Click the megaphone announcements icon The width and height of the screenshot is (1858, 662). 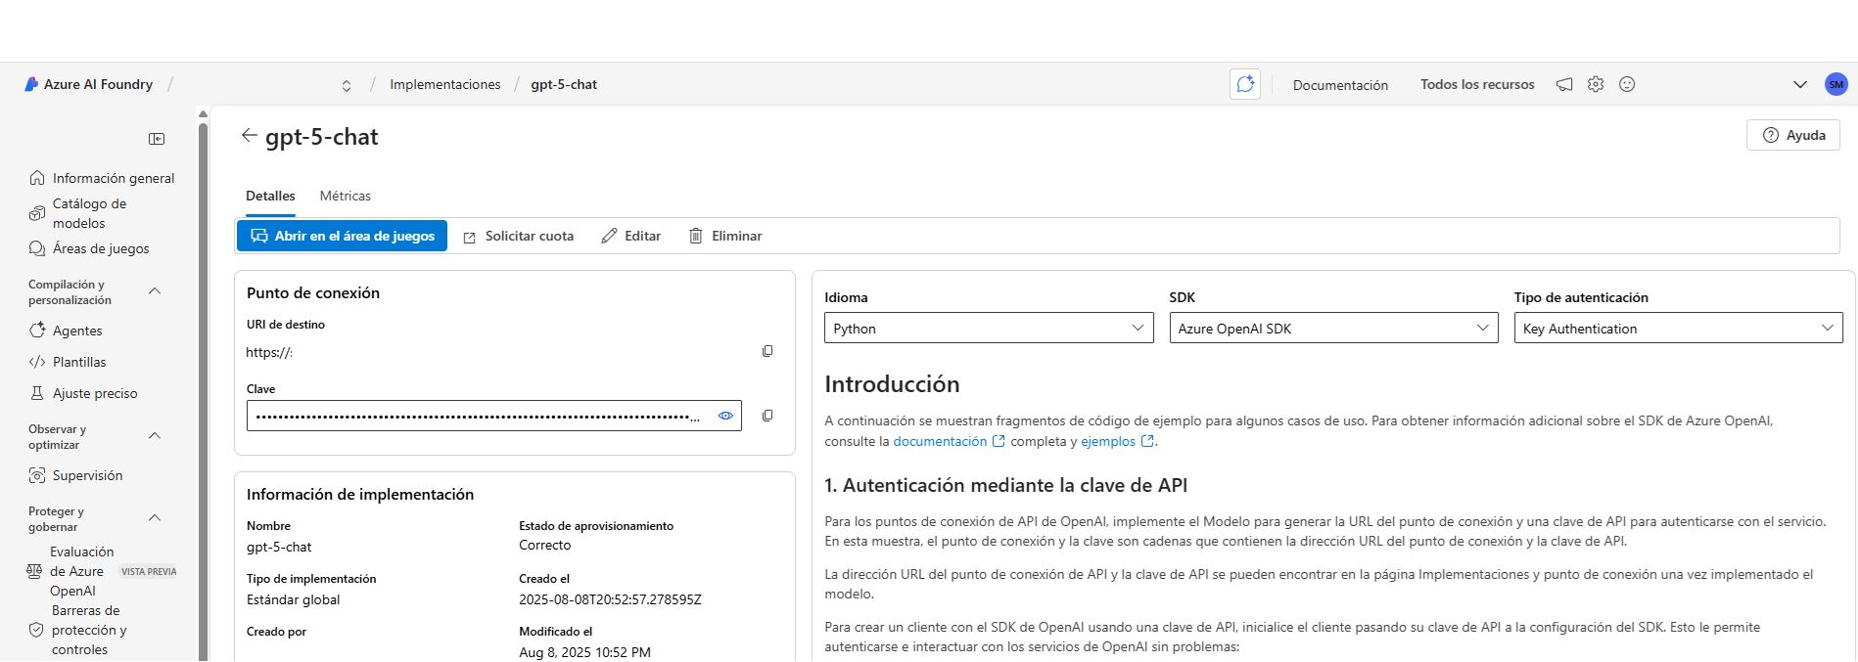1564,84
